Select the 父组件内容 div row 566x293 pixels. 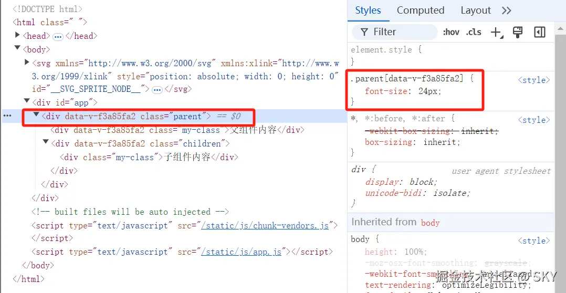pos(177,130)
